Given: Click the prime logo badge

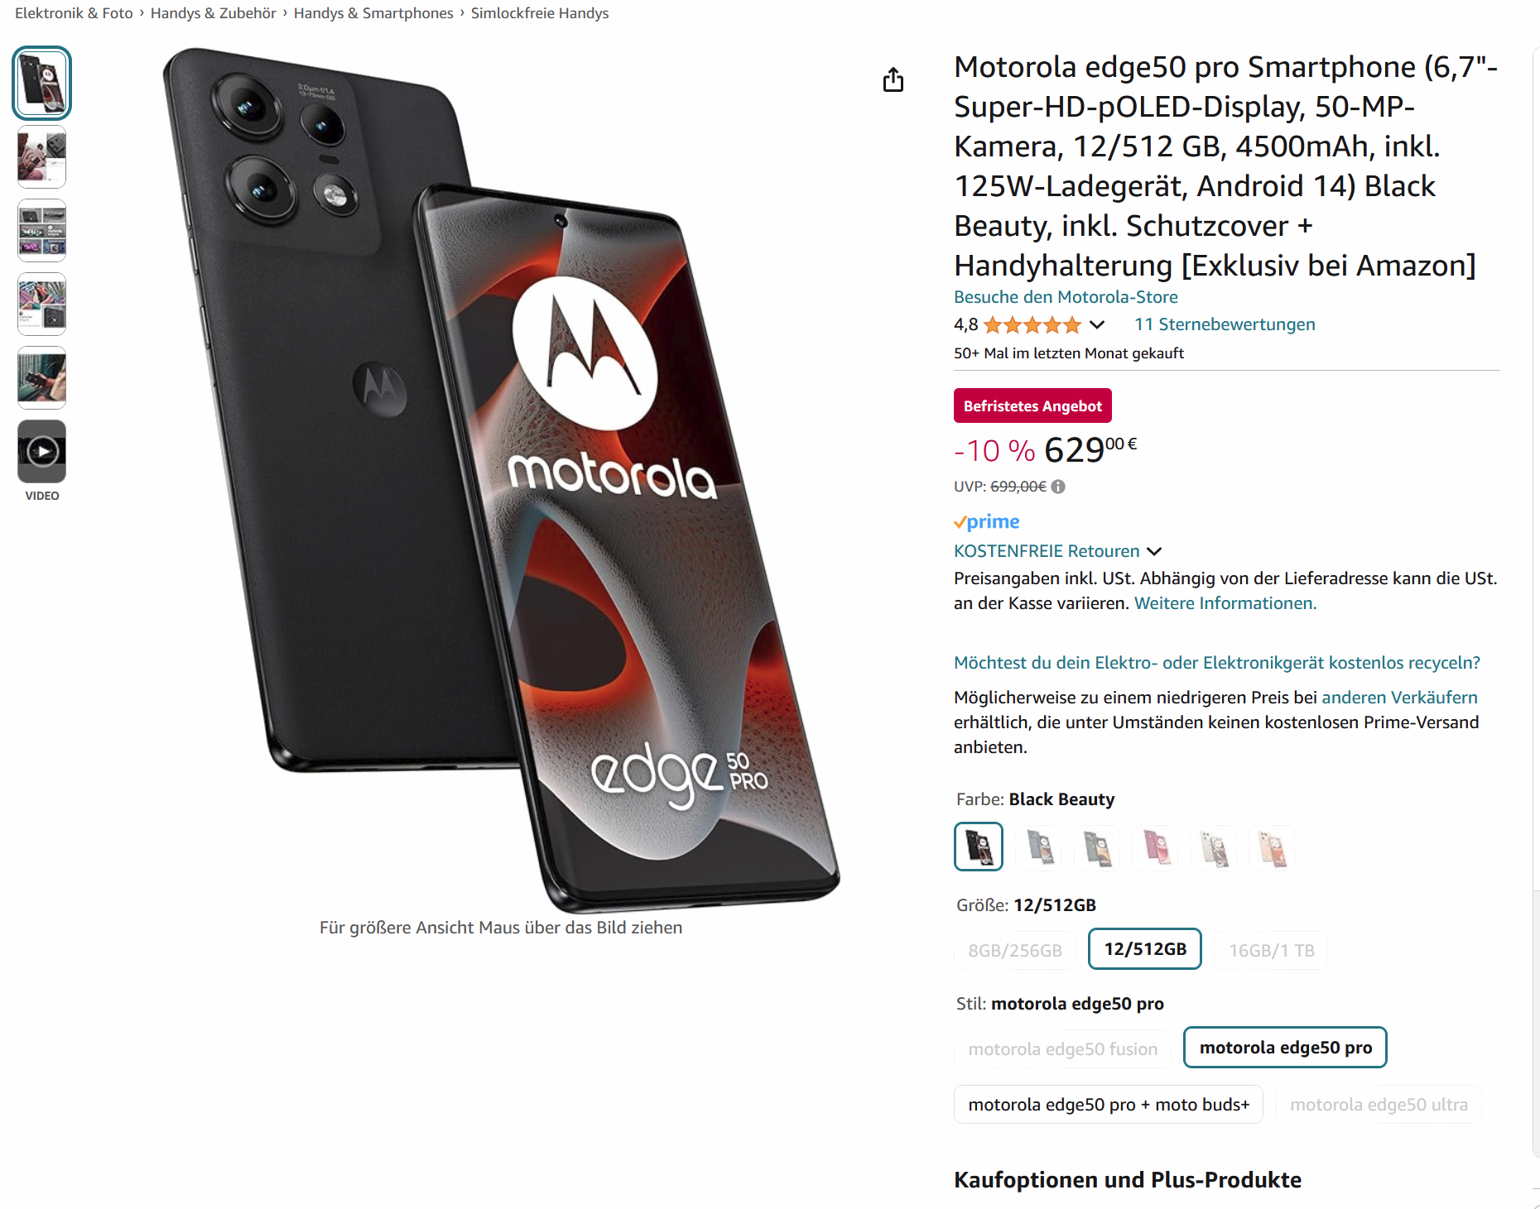Looking at the screenshot, I should [987, 522].
